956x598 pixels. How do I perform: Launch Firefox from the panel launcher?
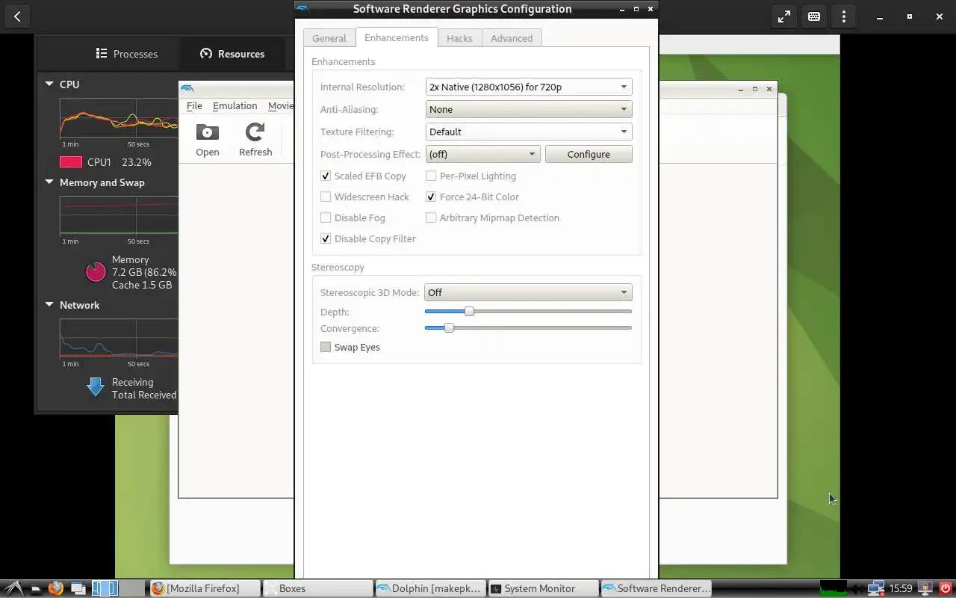click(55, 588)
